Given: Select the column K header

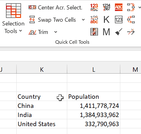Looking at the screenshot, I should tap(42, 70).
